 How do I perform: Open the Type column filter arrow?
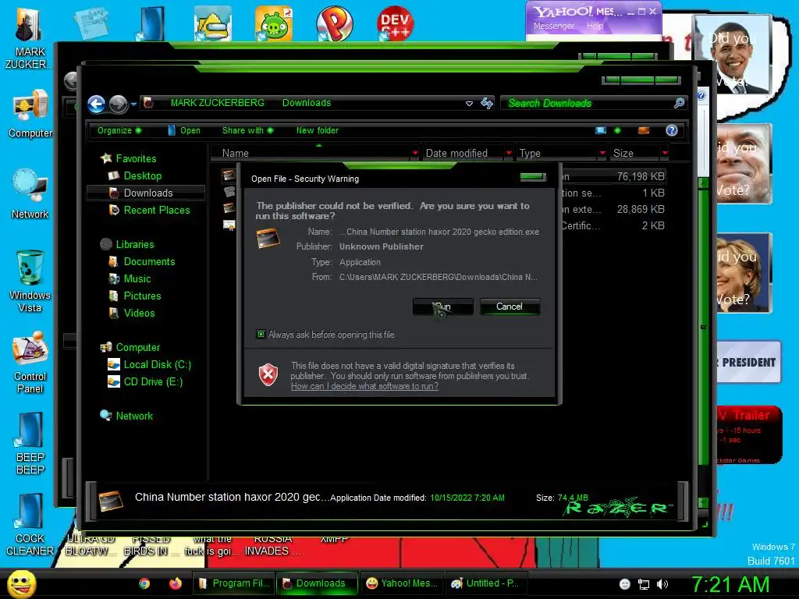[602, 154]
